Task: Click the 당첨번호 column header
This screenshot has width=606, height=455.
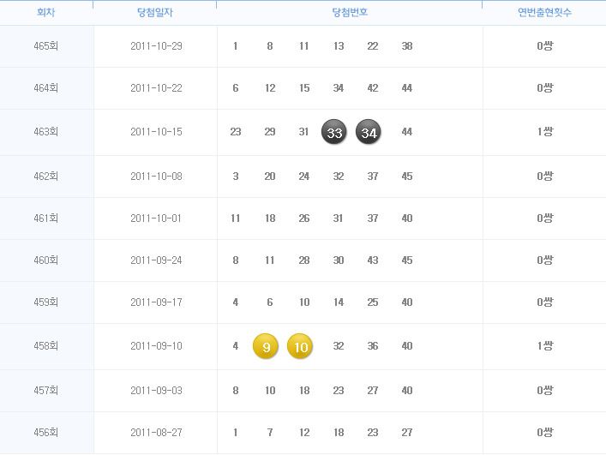Action: pyautogui.click(x=350, y=12)
